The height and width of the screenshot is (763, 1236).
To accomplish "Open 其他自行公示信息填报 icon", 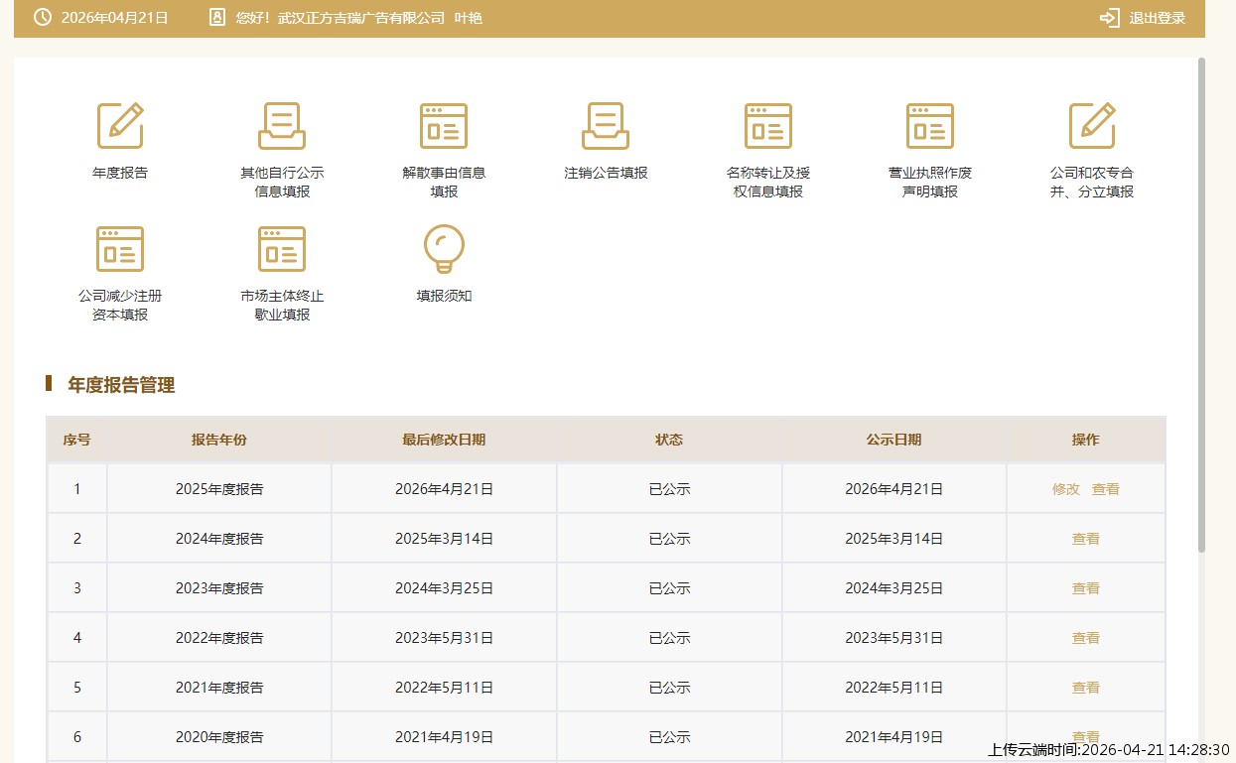I will (282, 126).
